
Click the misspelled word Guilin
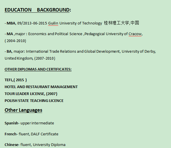(x=53, y=23)
